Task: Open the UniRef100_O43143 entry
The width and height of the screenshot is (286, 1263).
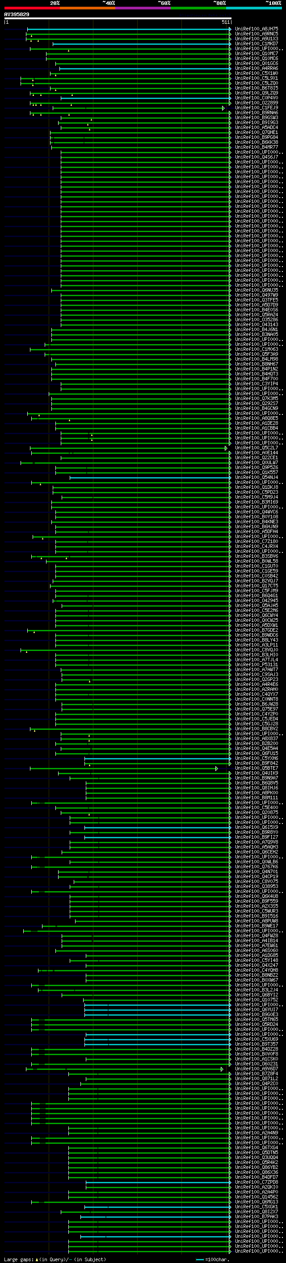Action: 257,324
